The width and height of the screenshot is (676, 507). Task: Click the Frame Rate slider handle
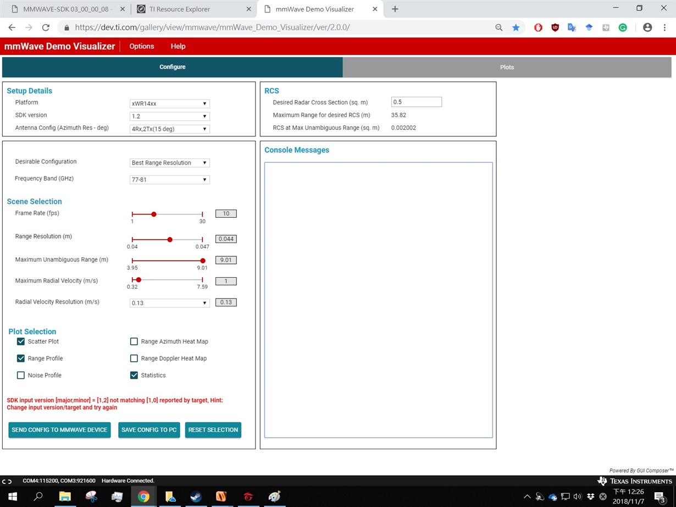[154, 214]
